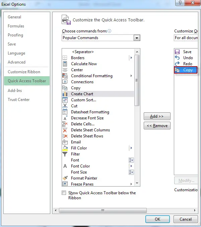Screen dimensions: 201x227
Task: Click the Center alignment icon
Action: point(65,70)
